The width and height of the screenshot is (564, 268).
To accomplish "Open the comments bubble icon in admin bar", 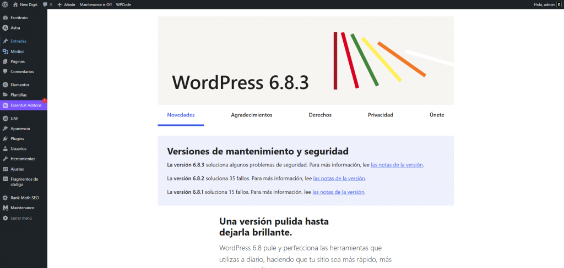I will (45, 4).
